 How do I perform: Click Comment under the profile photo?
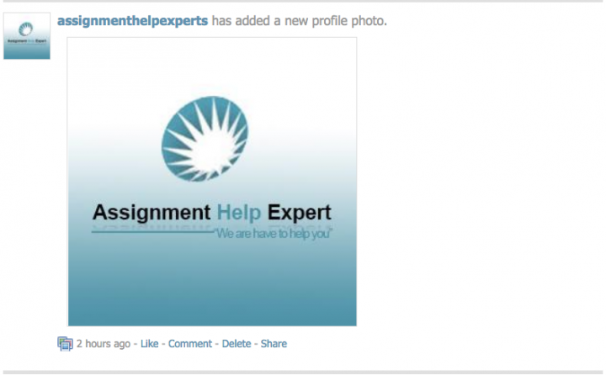[189, 343]
